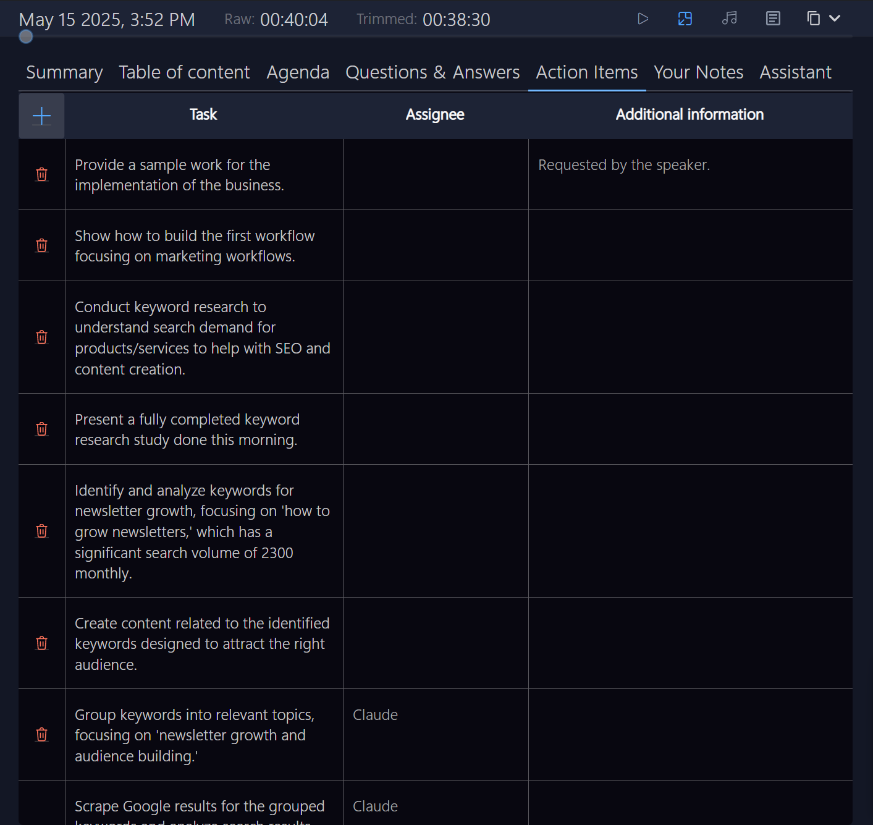This screenshot has height=825, width=873.
Task: Select the Questions & Answers tab
Action: tap(432, 72)
